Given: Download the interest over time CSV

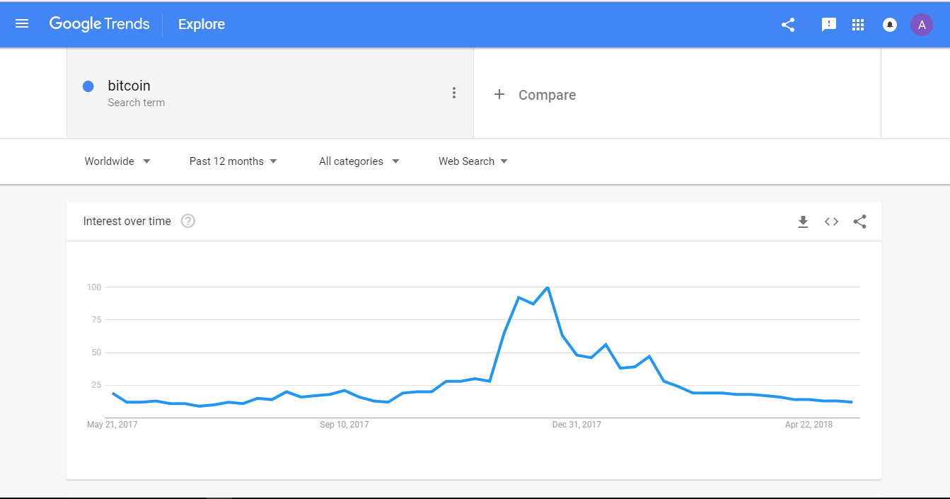Looking at the screenshot, I should coord(803,222).
